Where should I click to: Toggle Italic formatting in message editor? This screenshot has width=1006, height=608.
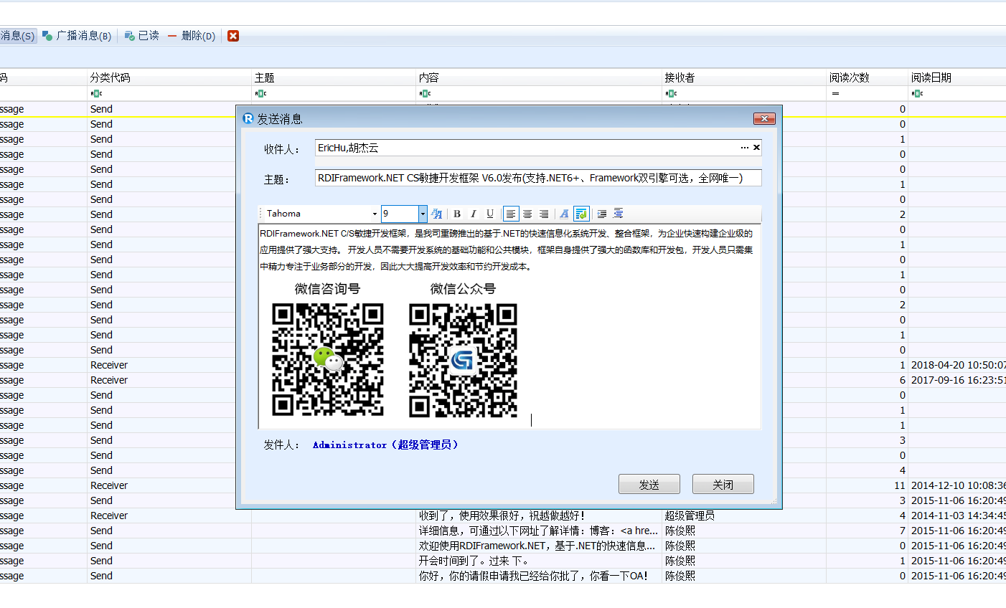coord(474,214)
